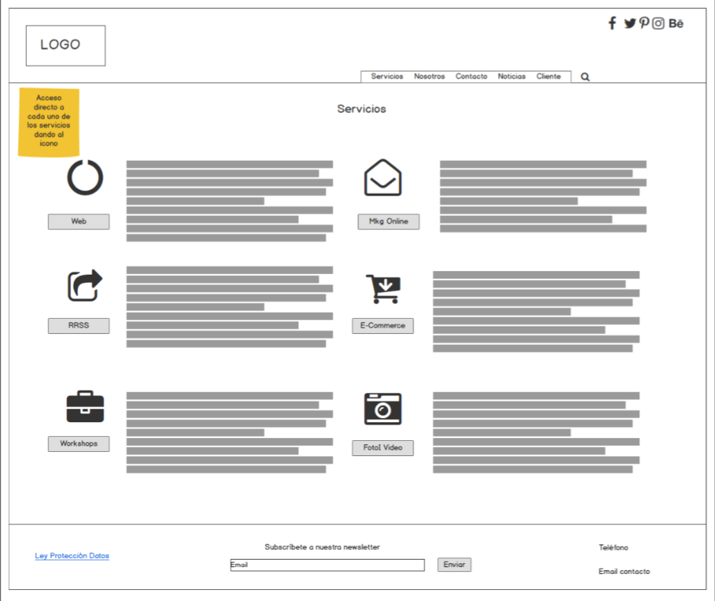Click the Web service circle icon
The width and height of the screenshot is (715, 601).
click(86, 177)
